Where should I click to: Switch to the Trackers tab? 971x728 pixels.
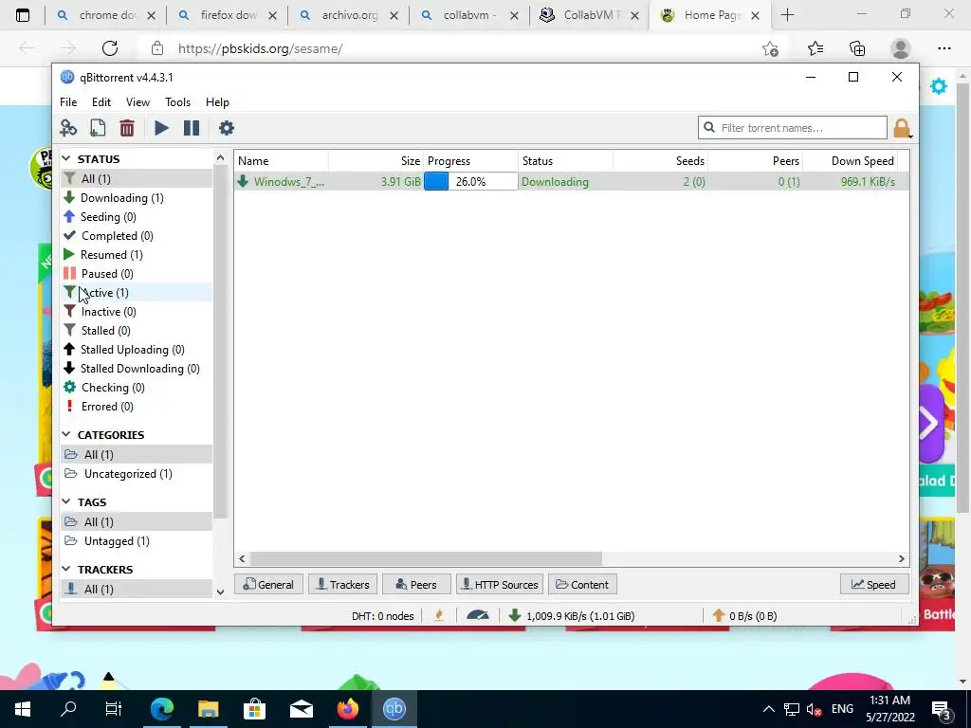[342, 584]
